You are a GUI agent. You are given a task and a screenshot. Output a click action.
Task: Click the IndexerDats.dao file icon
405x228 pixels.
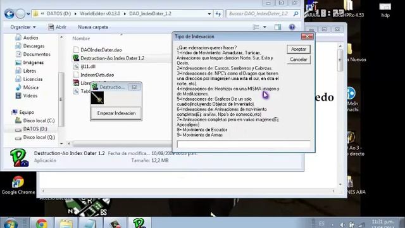coord(76,75)
